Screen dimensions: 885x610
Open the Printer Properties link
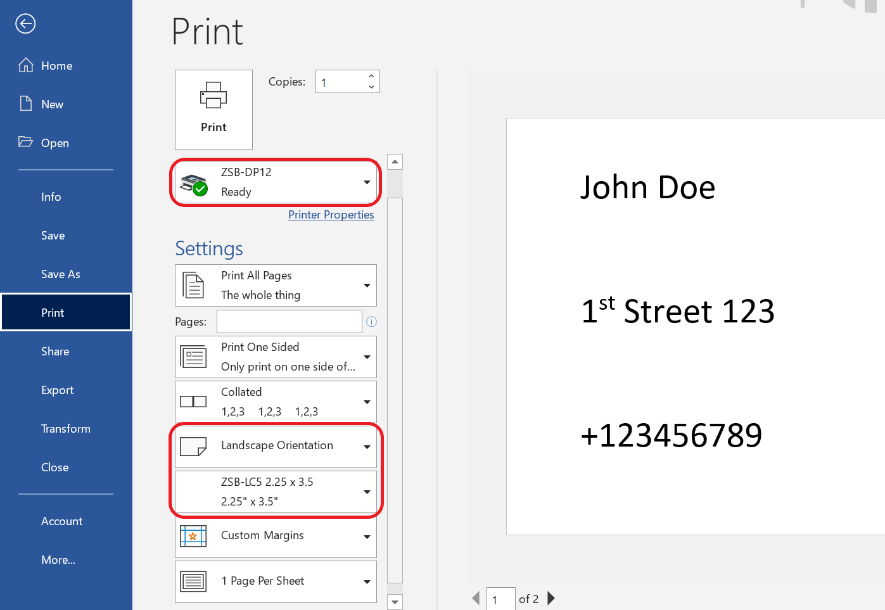tap(331, 215)
